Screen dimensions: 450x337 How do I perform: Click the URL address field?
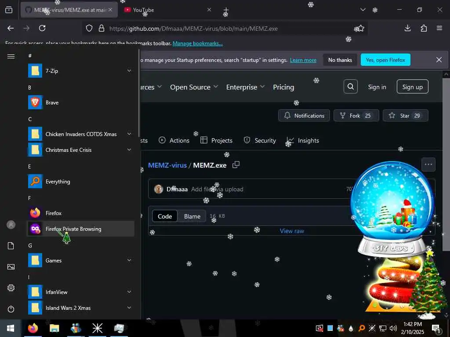[224, 29]
